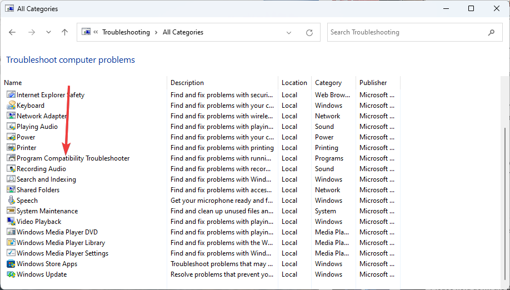Open the Windows Update troubleshooter
The width and height of the screenshot is (510, 290).
[x=42, y=274]
